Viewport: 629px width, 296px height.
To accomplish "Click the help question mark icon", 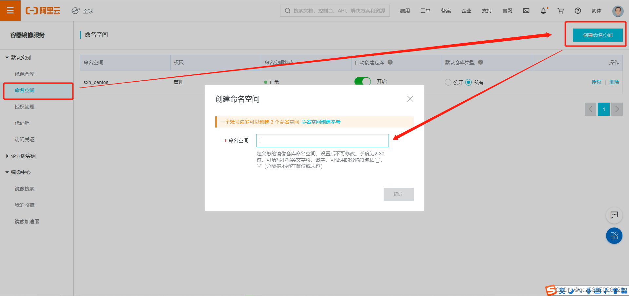I will coord(578,10).
